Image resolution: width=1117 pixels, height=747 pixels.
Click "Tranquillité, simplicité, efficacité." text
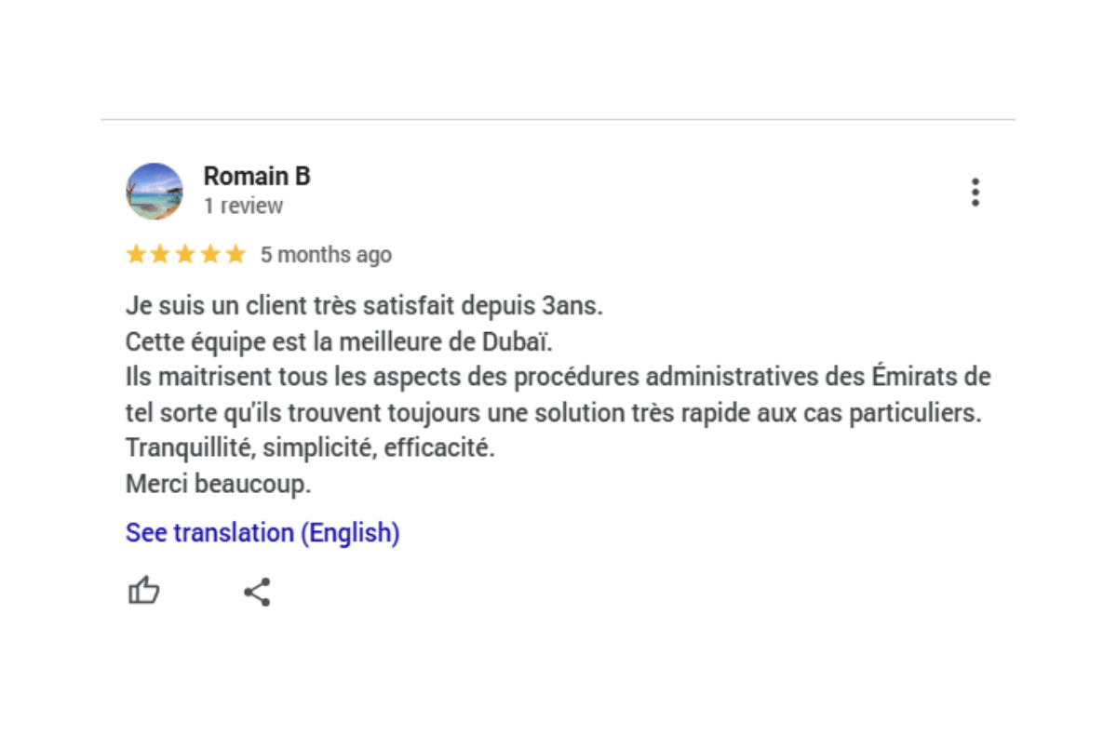[x=310, y=447]
